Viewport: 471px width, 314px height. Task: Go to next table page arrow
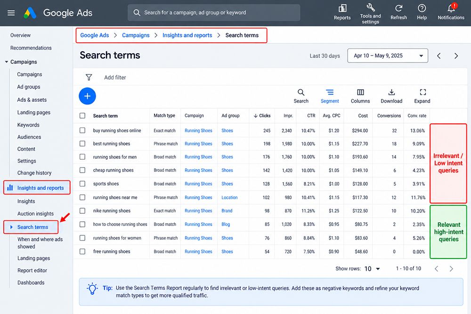451,269
